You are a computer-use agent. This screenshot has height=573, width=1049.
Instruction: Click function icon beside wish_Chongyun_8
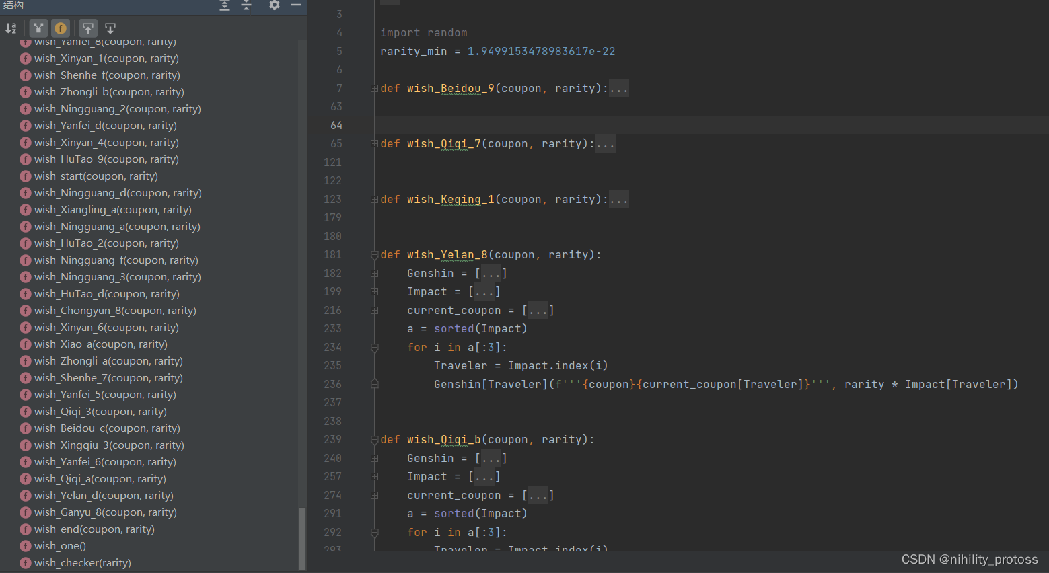point(26,311)
